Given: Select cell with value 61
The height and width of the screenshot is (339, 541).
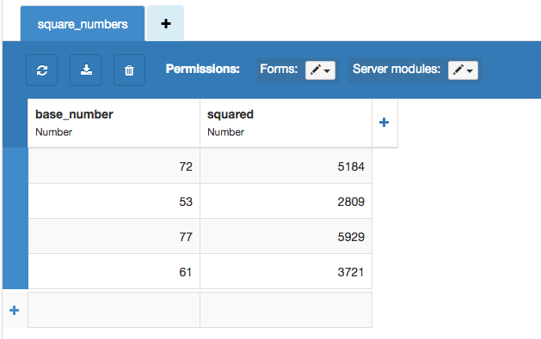Looking at the screenshot, I should (114, 272).
